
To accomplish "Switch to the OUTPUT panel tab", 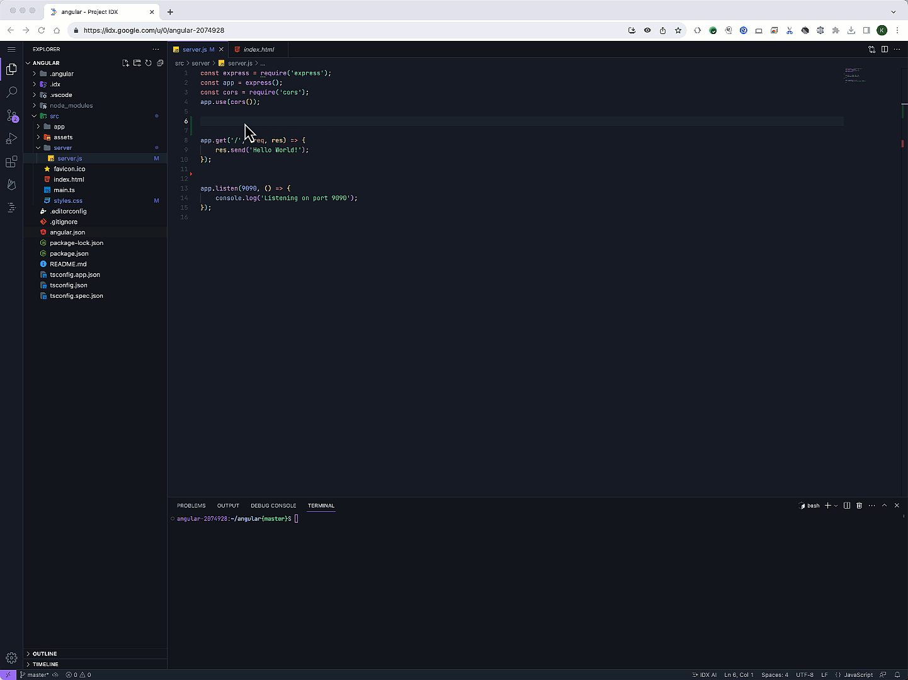I will click(x=228, y=506).
